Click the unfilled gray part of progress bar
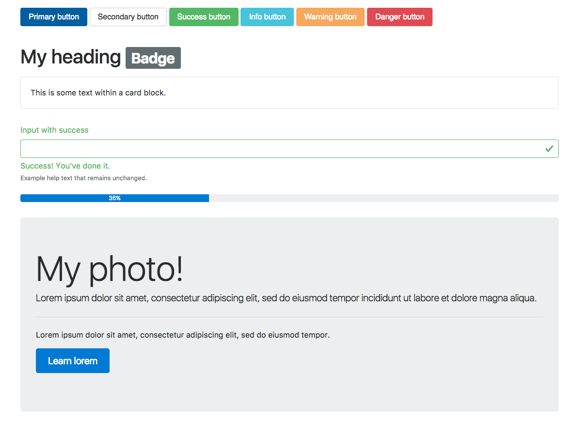579x421 pixels. pyautogui.click(x=383, y=198)
